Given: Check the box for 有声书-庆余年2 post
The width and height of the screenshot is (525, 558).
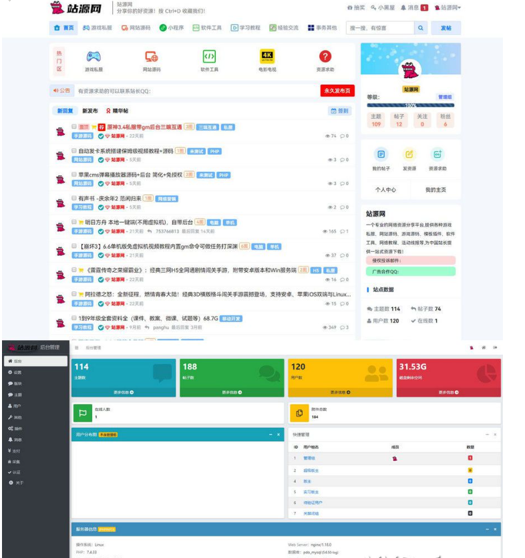Looking at the screenshot, I should click(x=74, y=198).
